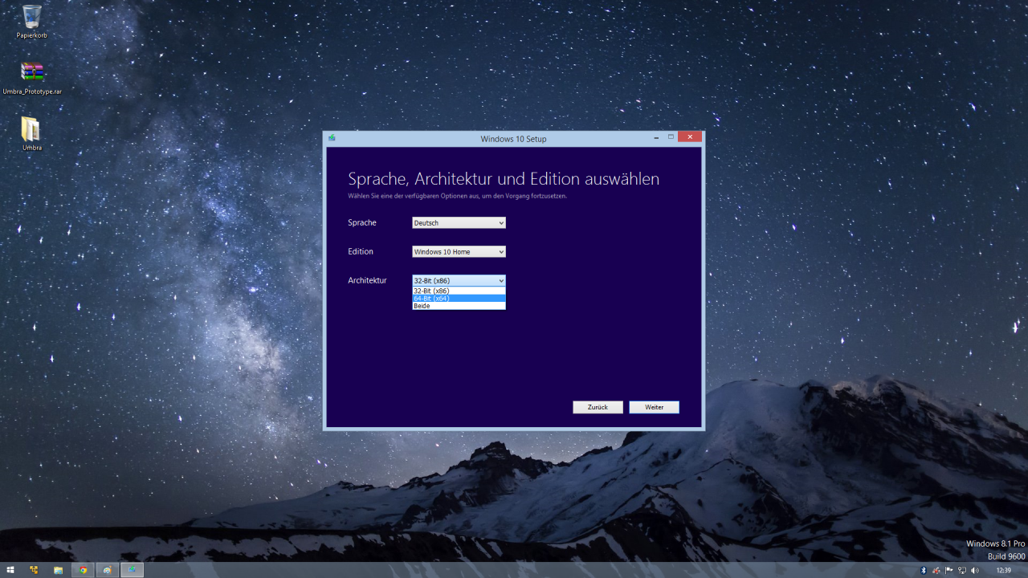Open the Windows Start button

(10, 570)
